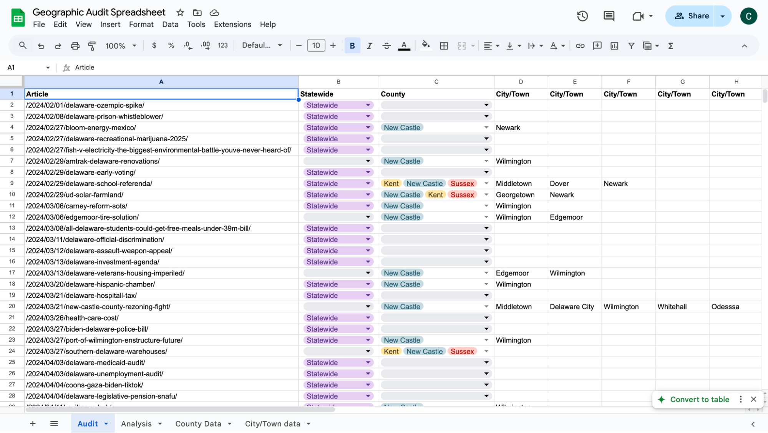Image resolution: width=768 pixels, height=433 pixels.
Task: Open more number formats (123)
Action: (223, 46)
